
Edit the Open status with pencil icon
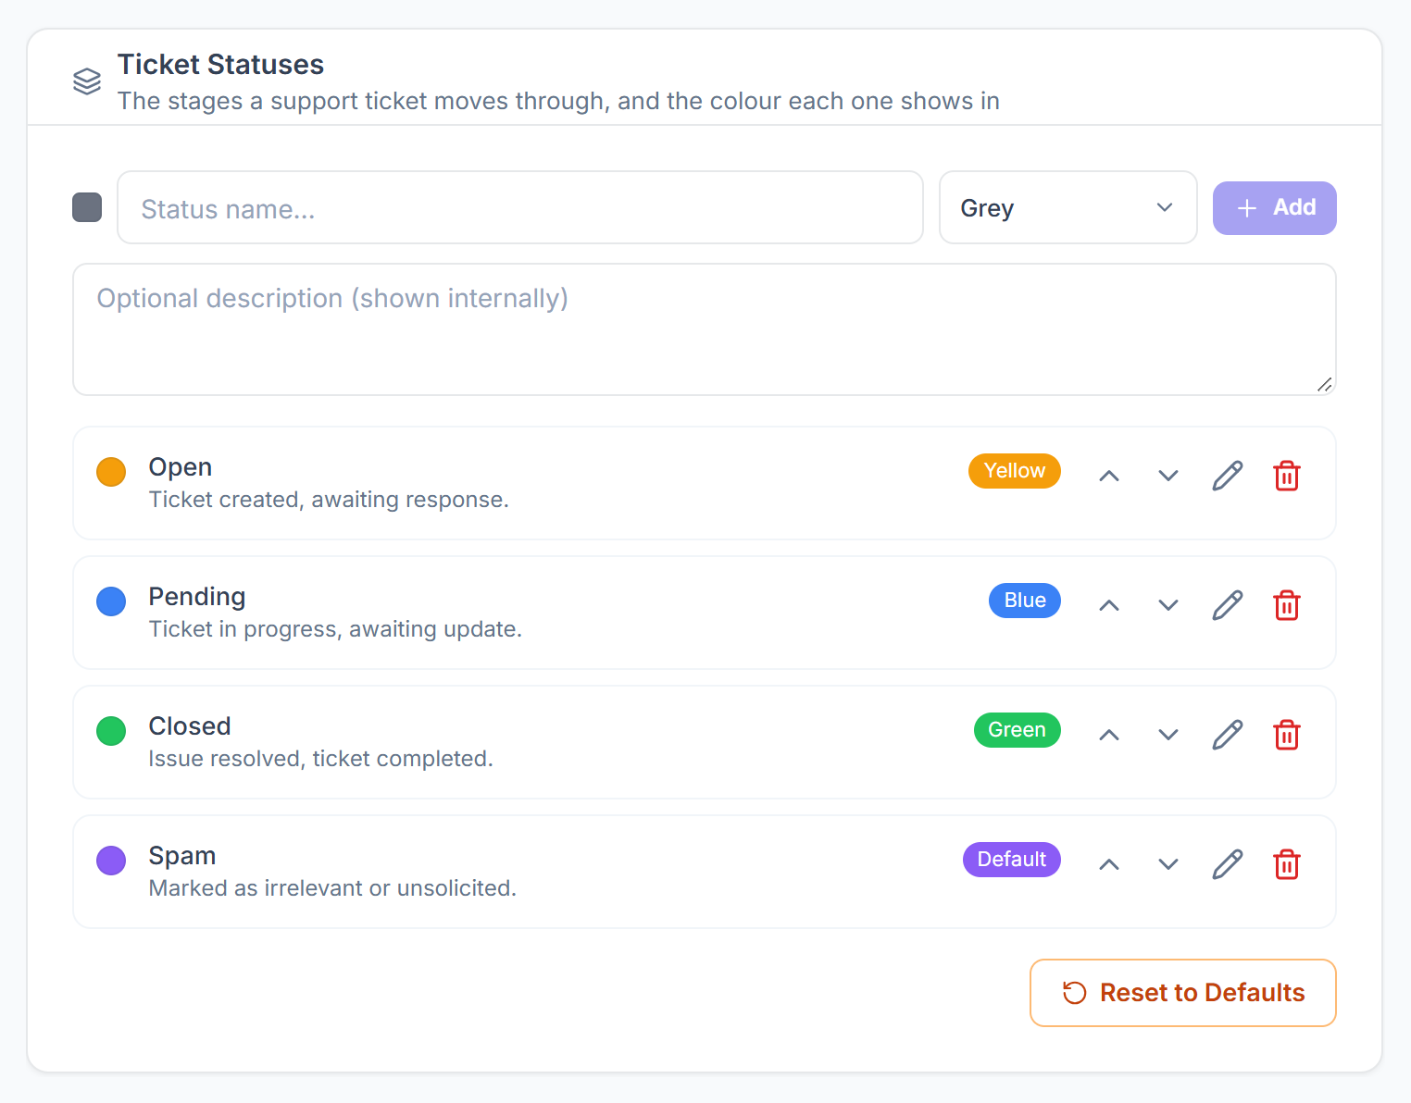coord(1228,476)
